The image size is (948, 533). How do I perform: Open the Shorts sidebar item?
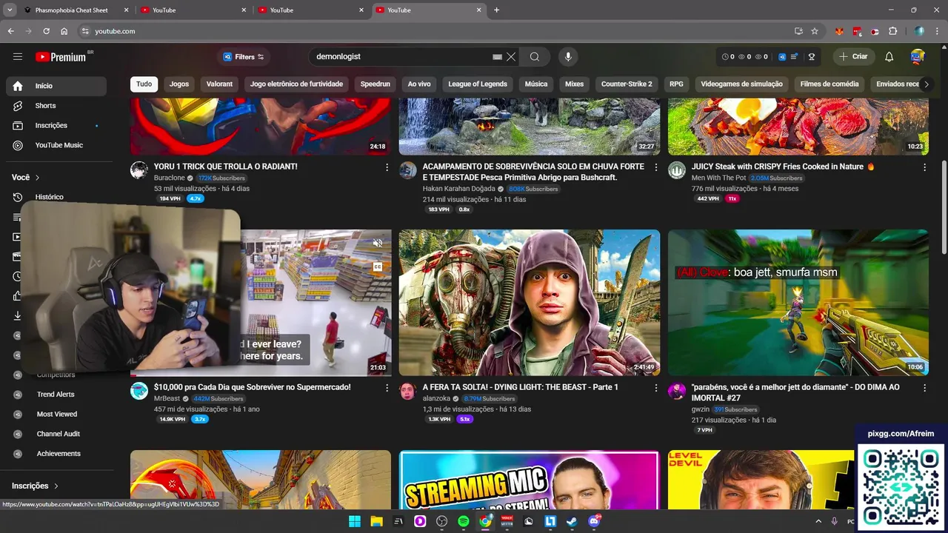56,106
